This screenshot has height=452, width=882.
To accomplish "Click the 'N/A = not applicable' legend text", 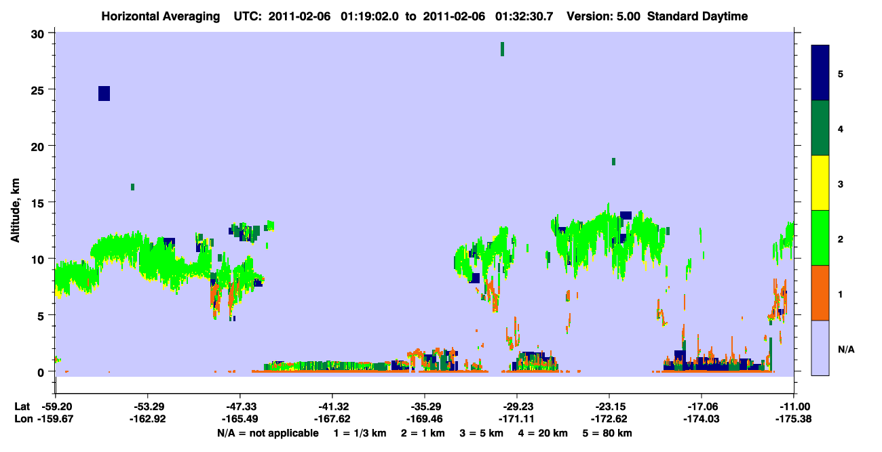I will tap(267, 433).
